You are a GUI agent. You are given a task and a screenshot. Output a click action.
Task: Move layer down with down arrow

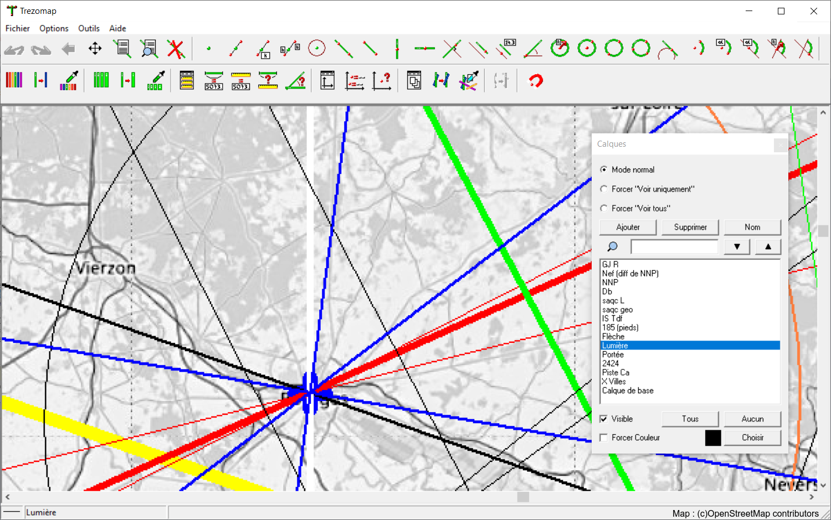[x=737, y=246]
